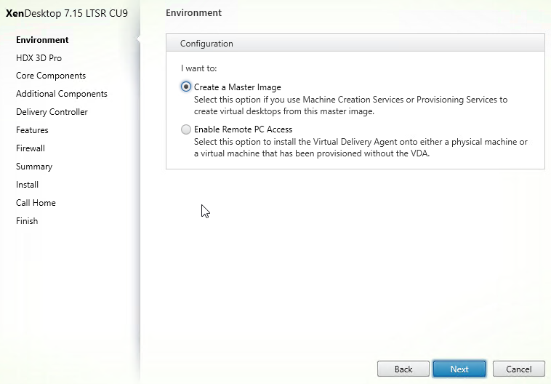Open the Summary step

click(x=34, y=167)
